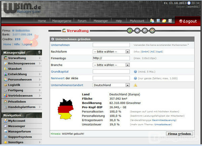
Task: Click the wsim.de Managergame logo
Action: (x=22, y=8)
